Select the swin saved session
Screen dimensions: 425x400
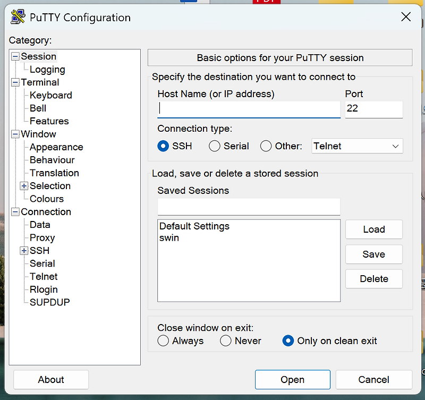pos(169,238)
